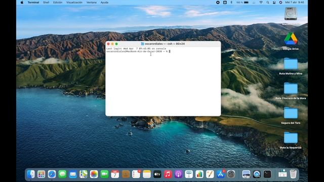Click the Bluetooth menu bar icon
The image size is (324, 182).
tap(231, 3)
